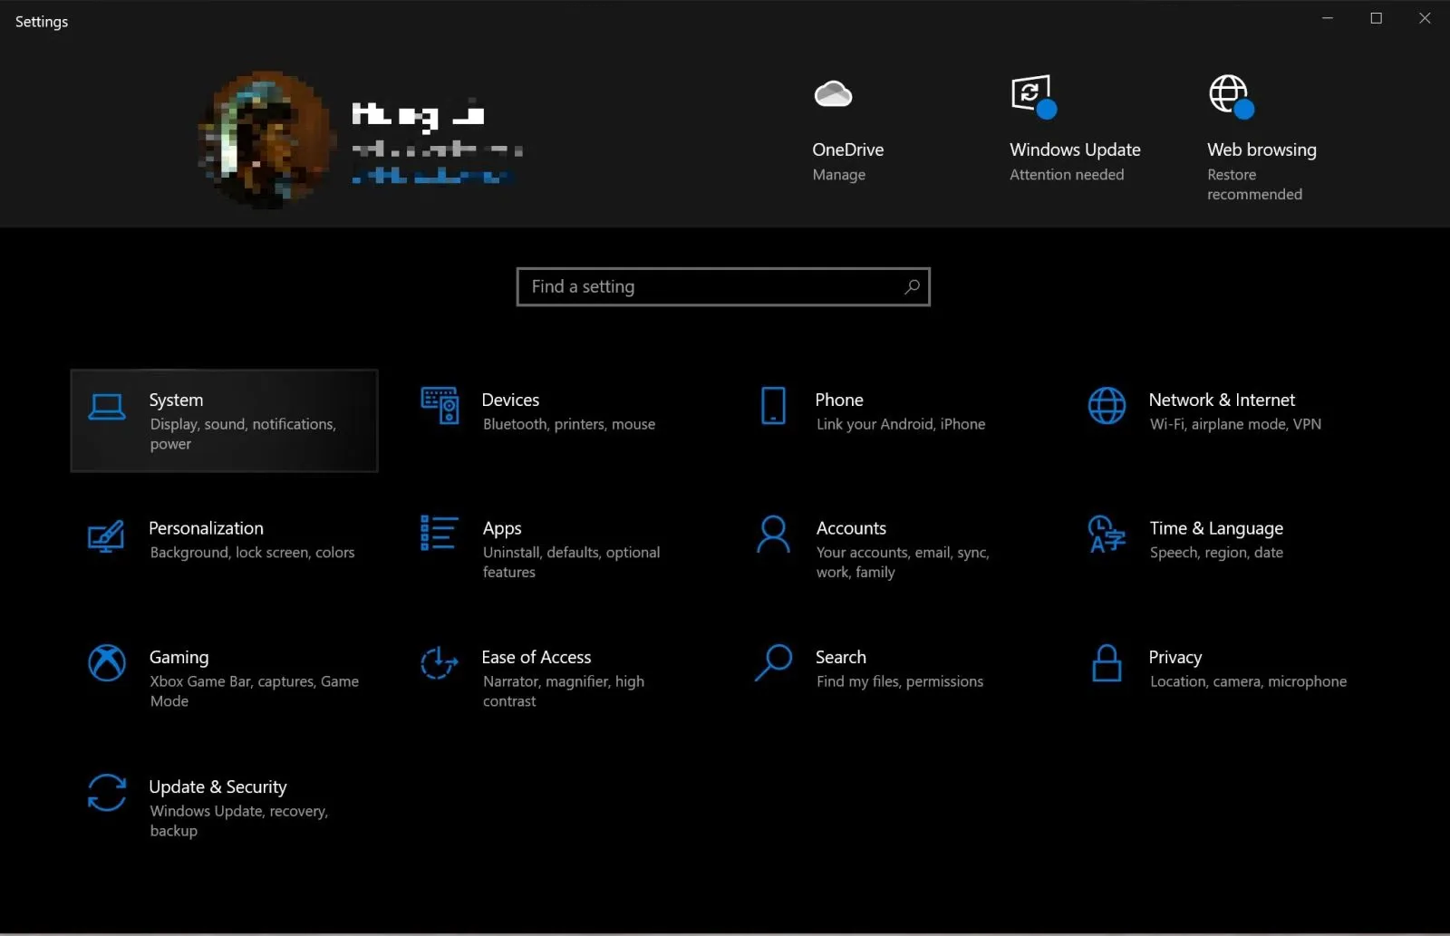The height and width of the screenshot is (936, 1450).
Task: Open the Devices settings title
Action: click(x=510, y=400)
